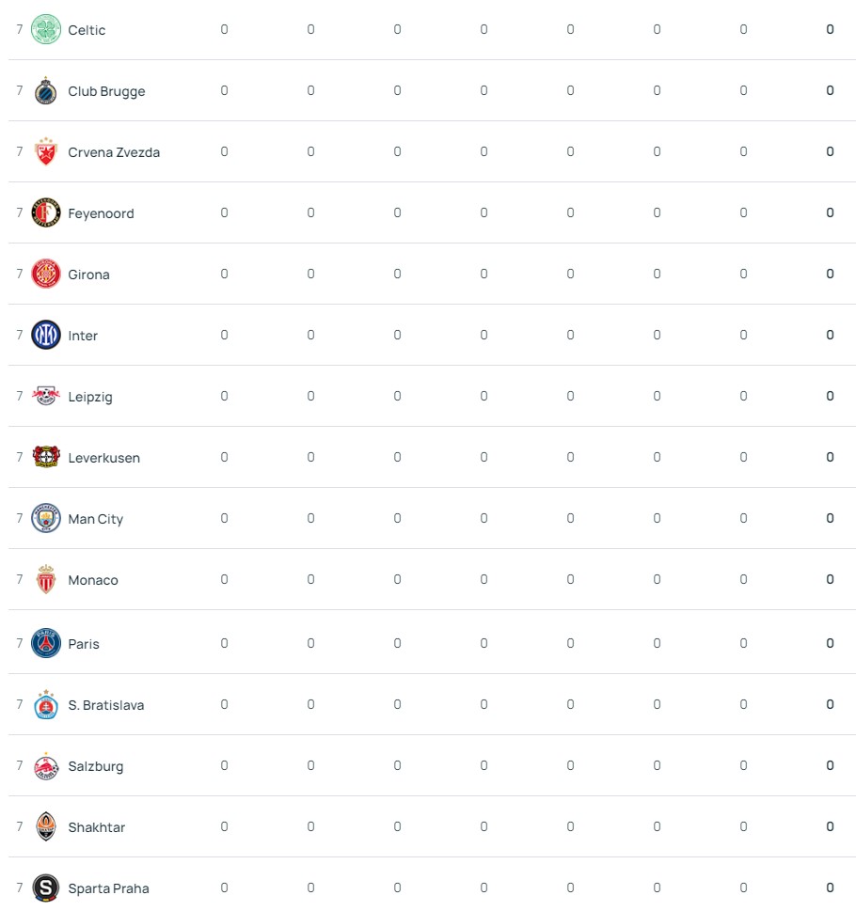
Task: Click the Leverkusen crest icon
Action: tap(46, 458)
